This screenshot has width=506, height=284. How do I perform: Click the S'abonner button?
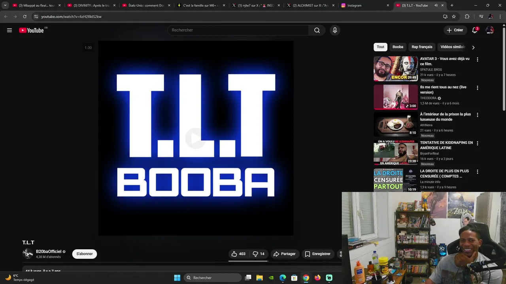pos(85,254)
